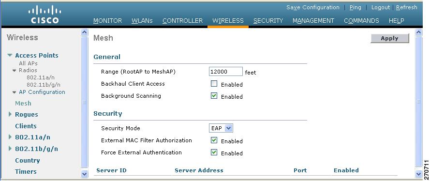
Task: Click sidebar scrollbar up arrow
Action: [85, 32]
